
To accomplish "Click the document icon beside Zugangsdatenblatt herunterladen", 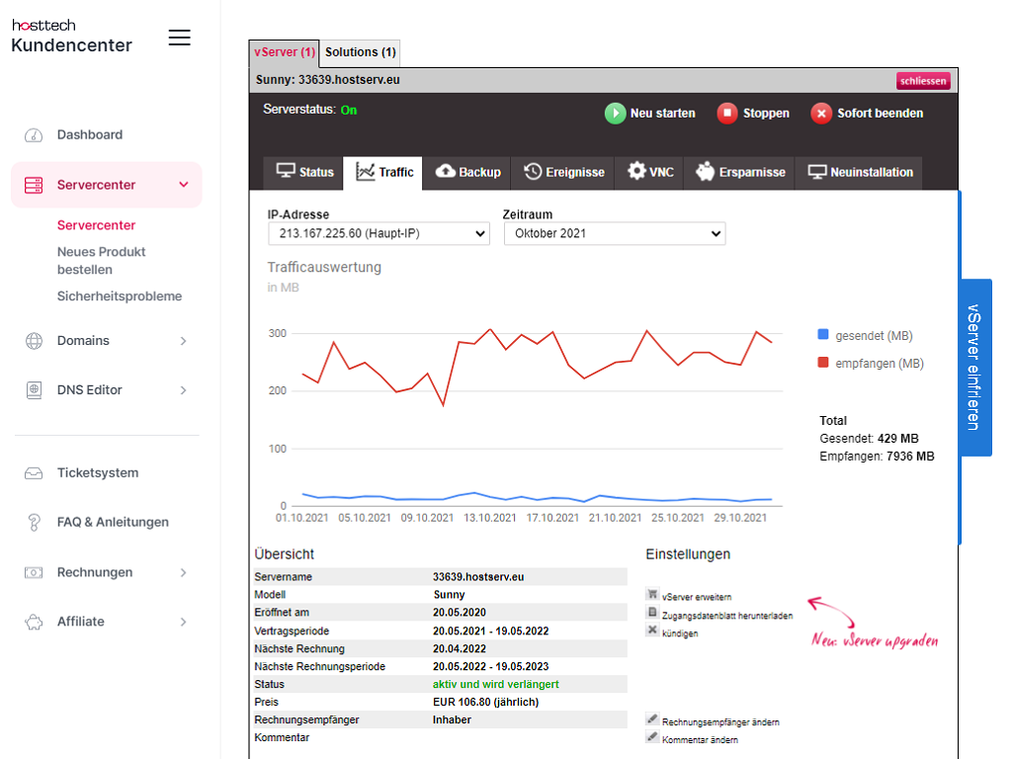I will (x=652, y=612).
